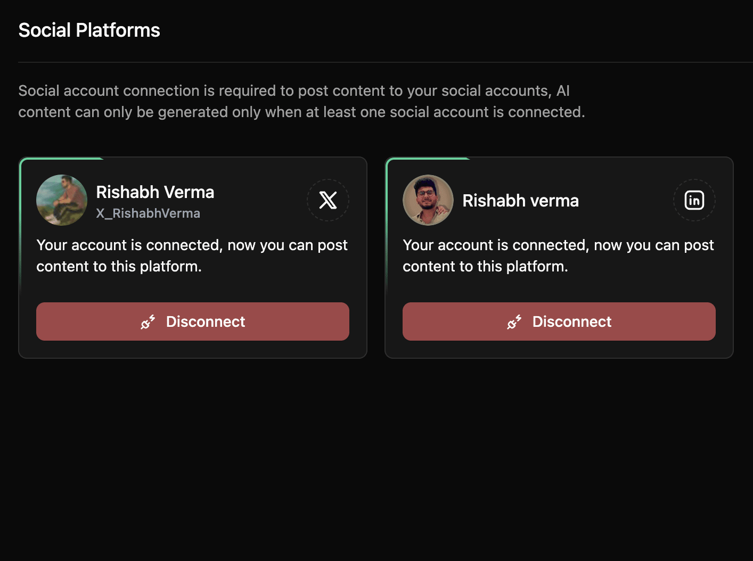The height and width of the screenshot is (561, 753).
Task: Click the 'Rishabh Verma' name on X card
Action: [155, 192]
